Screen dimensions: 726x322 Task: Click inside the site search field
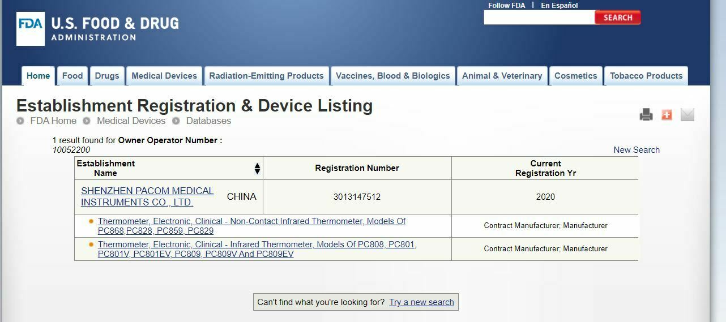[x=539, y=18]
